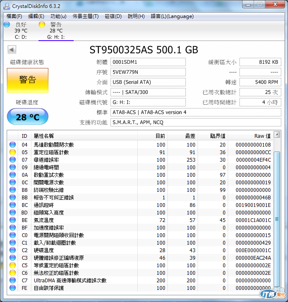The image size is (288, 302).
Task: Click the CrystalDiskInfo title bar icon
Action: coord(7,6)
